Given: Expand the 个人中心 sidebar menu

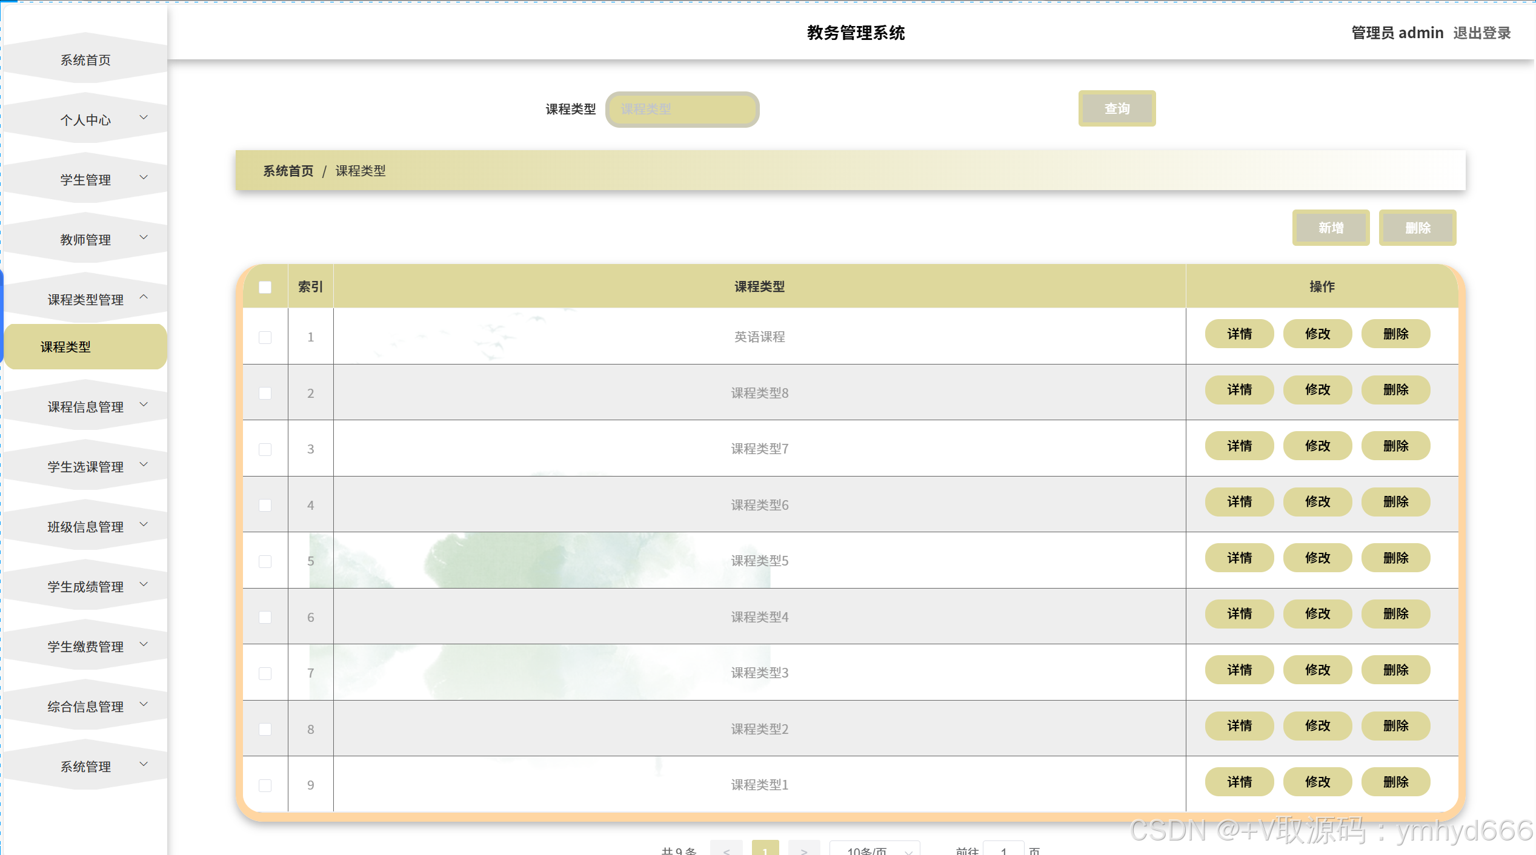Looking at the screenshot, I should (85, 120).
